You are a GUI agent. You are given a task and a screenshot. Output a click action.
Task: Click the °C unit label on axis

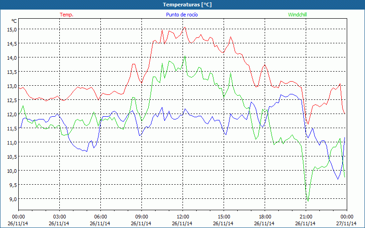click(14, 21)
